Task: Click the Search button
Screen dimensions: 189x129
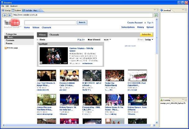Action: pos(82,22)
